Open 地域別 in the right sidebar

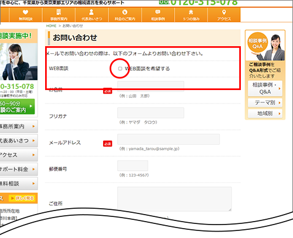[265, 113]
